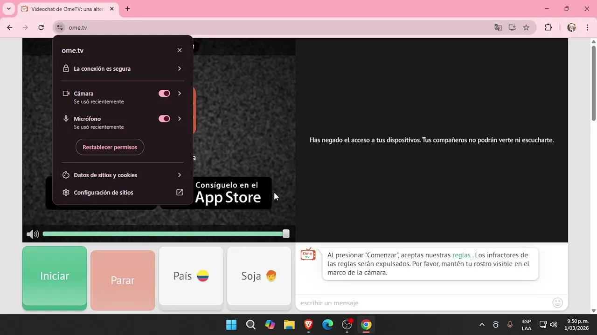
Task: Open Chrome extensions puzzle icon
Action: [548, 27]
